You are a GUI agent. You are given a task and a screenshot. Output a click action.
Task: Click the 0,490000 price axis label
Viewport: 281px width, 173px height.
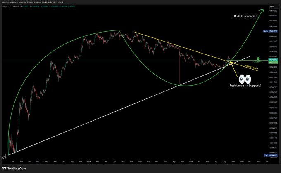pos(273,16)
